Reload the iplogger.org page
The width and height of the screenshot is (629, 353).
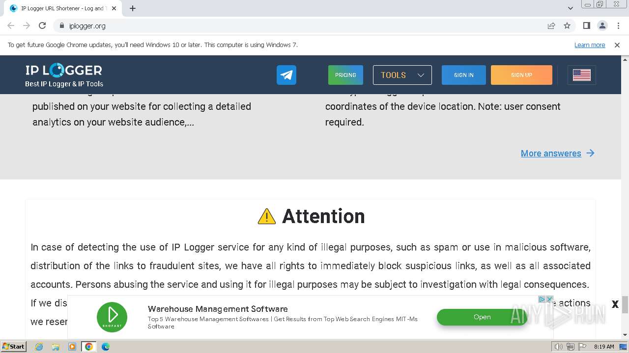[42, 26]
